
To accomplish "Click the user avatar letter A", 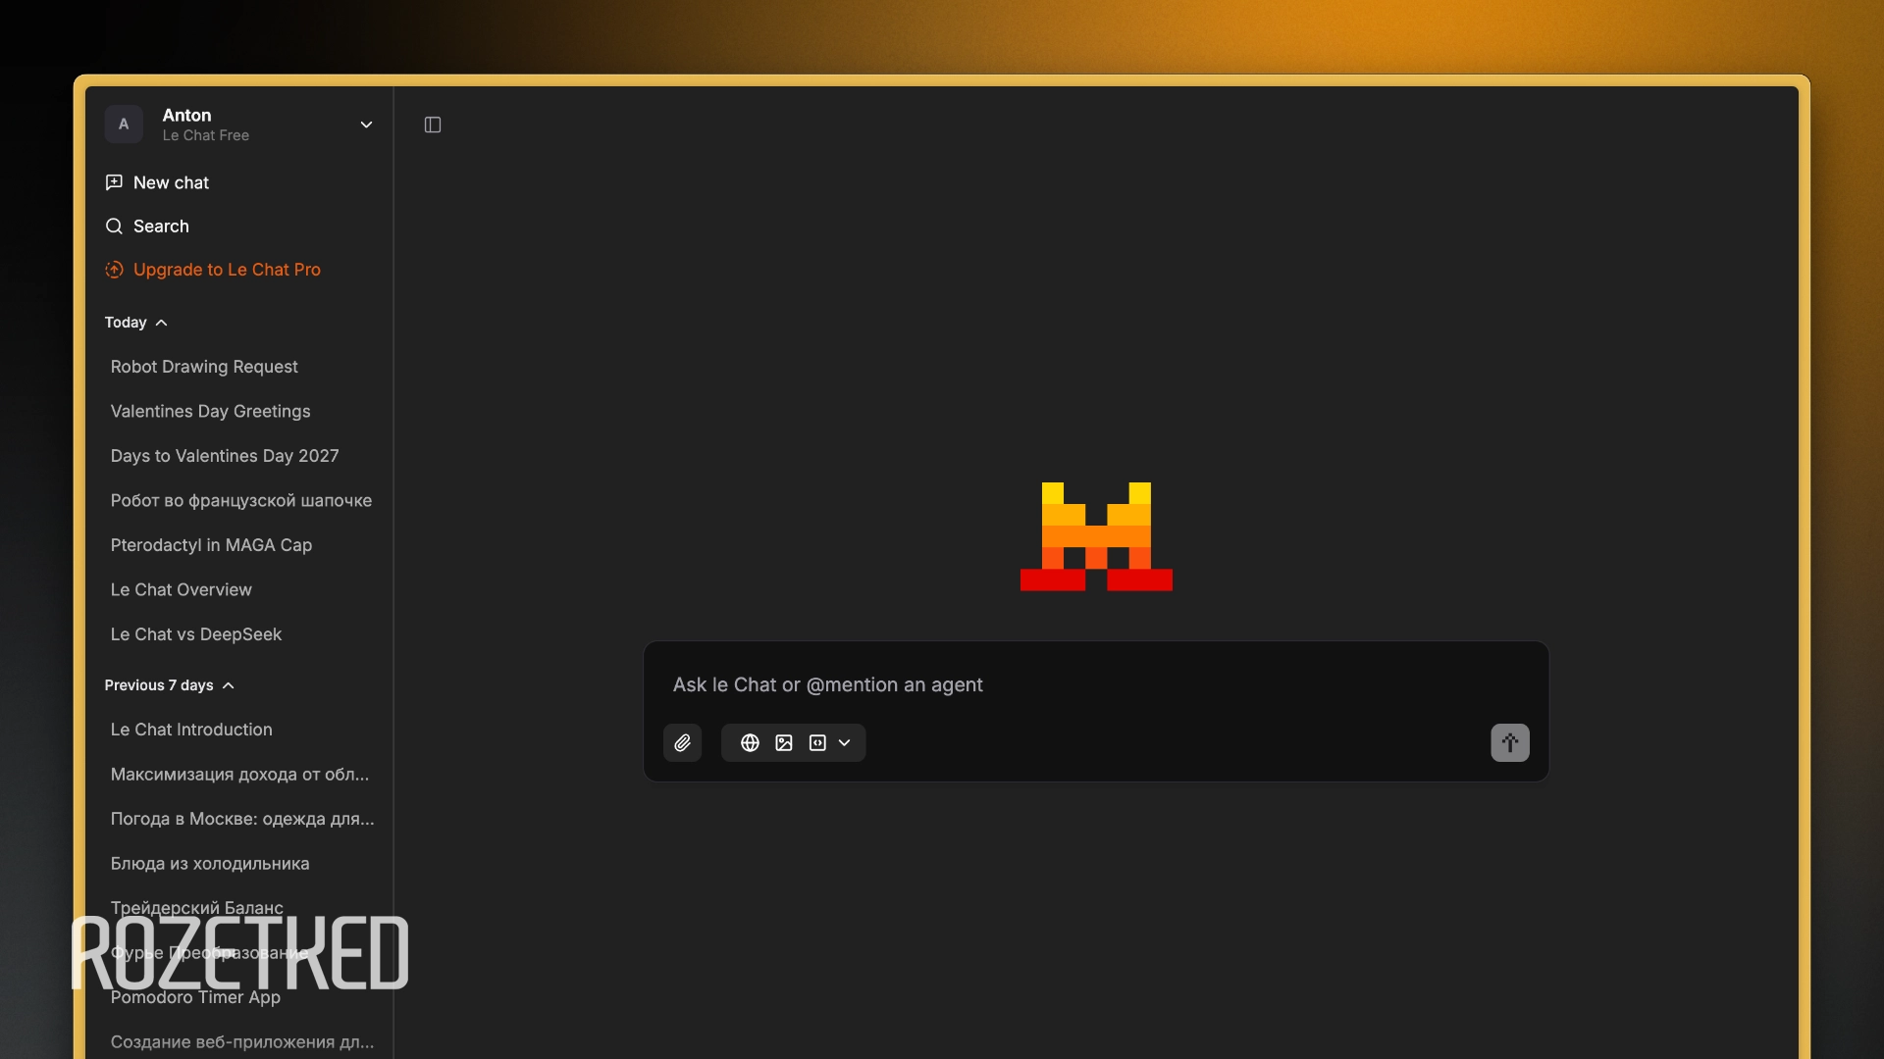I will [x=124, y=125].
